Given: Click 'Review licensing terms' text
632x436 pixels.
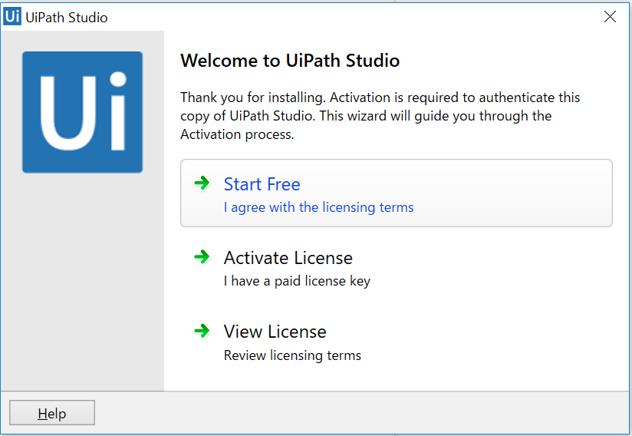Looking at the screenshot, I should click(x=292, y=355).
